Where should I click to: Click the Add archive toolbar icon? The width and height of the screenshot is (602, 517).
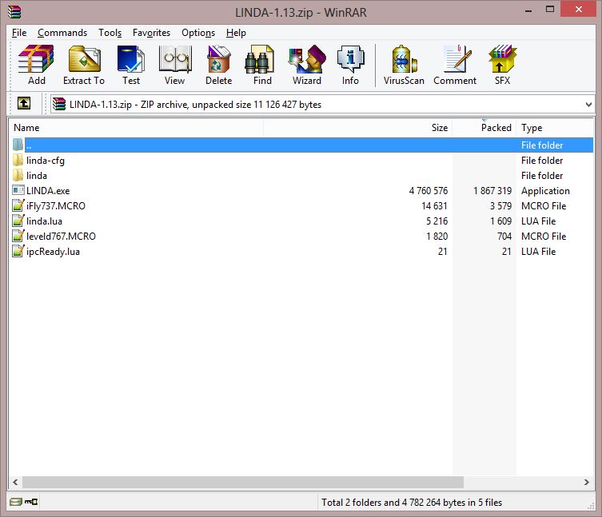point(37,65)
